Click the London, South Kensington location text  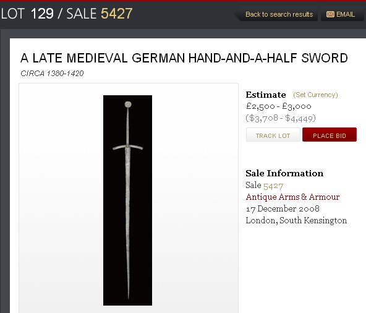tap(296, 220)
